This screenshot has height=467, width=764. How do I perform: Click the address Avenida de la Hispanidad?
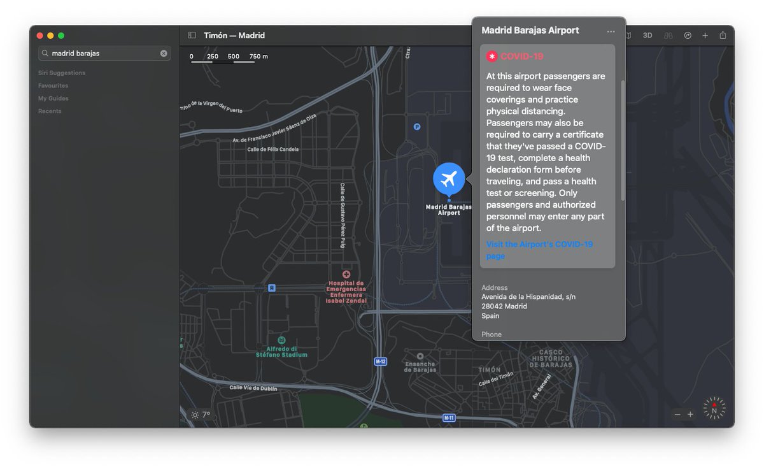(x=528, y=297)
